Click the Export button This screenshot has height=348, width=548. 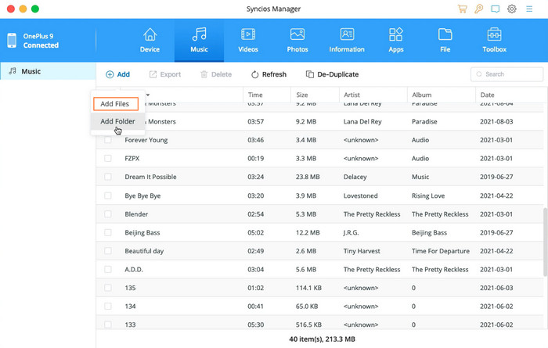point(165,74)
